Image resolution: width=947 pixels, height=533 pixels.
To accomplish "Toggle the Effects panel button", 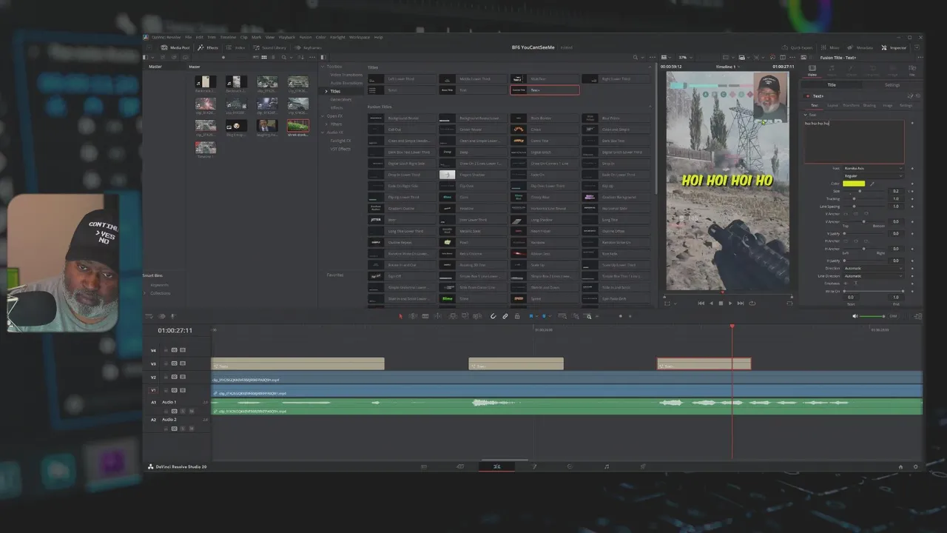I will tap(208, 47).
